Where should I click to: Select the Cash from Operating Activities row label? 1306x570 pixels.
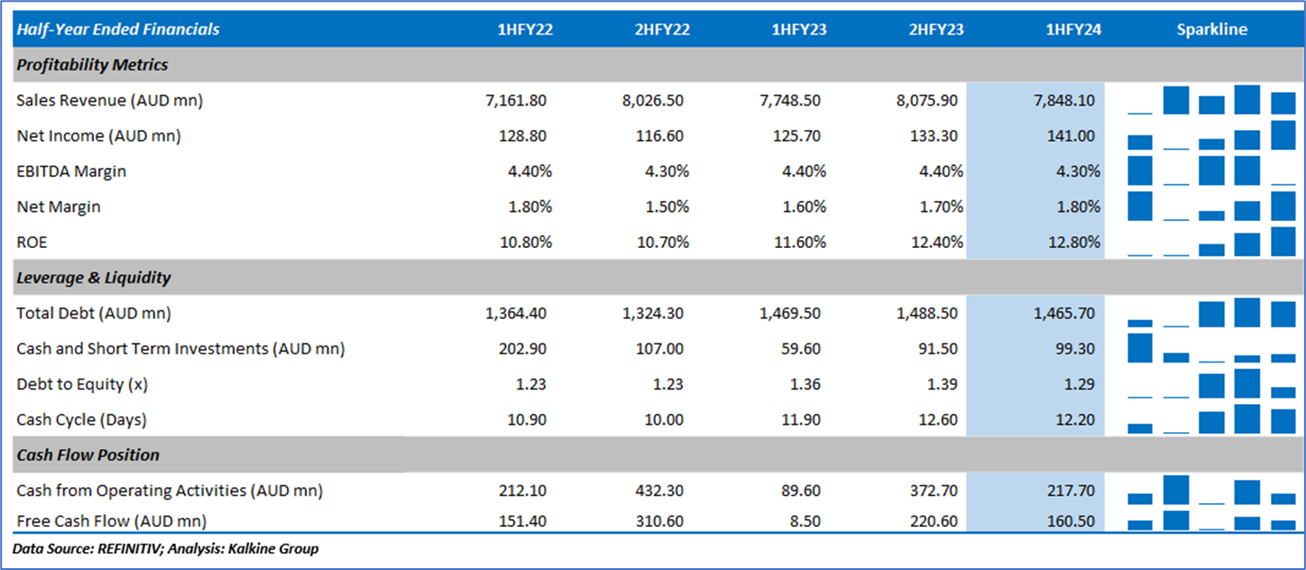(170, 491)
